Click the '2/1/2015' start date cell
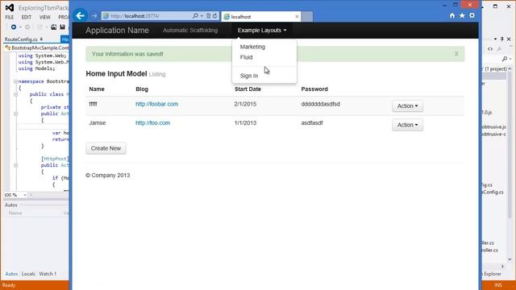 [245, 104]
